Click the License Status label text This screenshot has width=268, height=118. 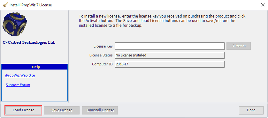[x=101, y=55]
